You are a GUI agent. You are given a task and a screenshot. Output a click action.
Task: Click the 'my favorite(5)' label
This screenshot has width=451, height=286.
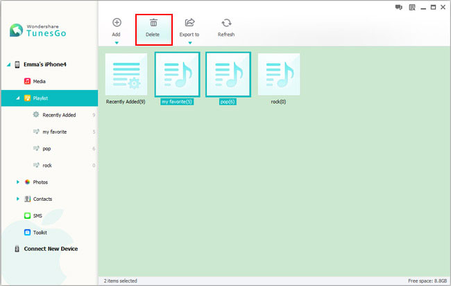click(x=177, y=102)
